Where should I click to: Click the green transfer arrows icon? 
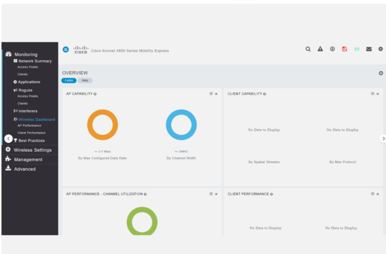[357, 49]
